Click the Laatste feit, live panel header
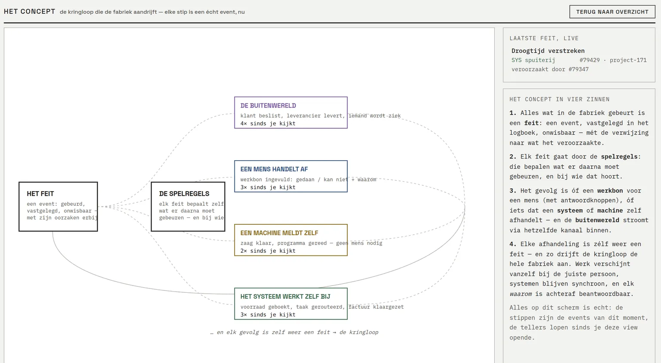 click(x=544, y=38)
